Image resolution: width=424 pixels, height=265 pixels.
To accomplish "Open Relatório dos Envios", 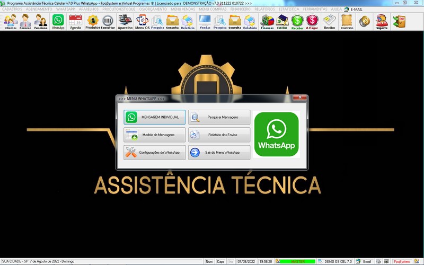I will click(x=219, y=135).
